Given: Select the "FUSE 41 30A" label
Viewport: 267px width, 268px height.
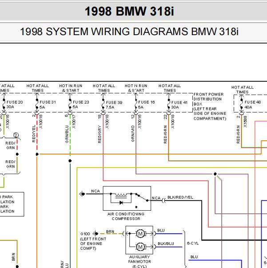Looking at the screenshot, I should pyautogui.click(x=179, y=105).
